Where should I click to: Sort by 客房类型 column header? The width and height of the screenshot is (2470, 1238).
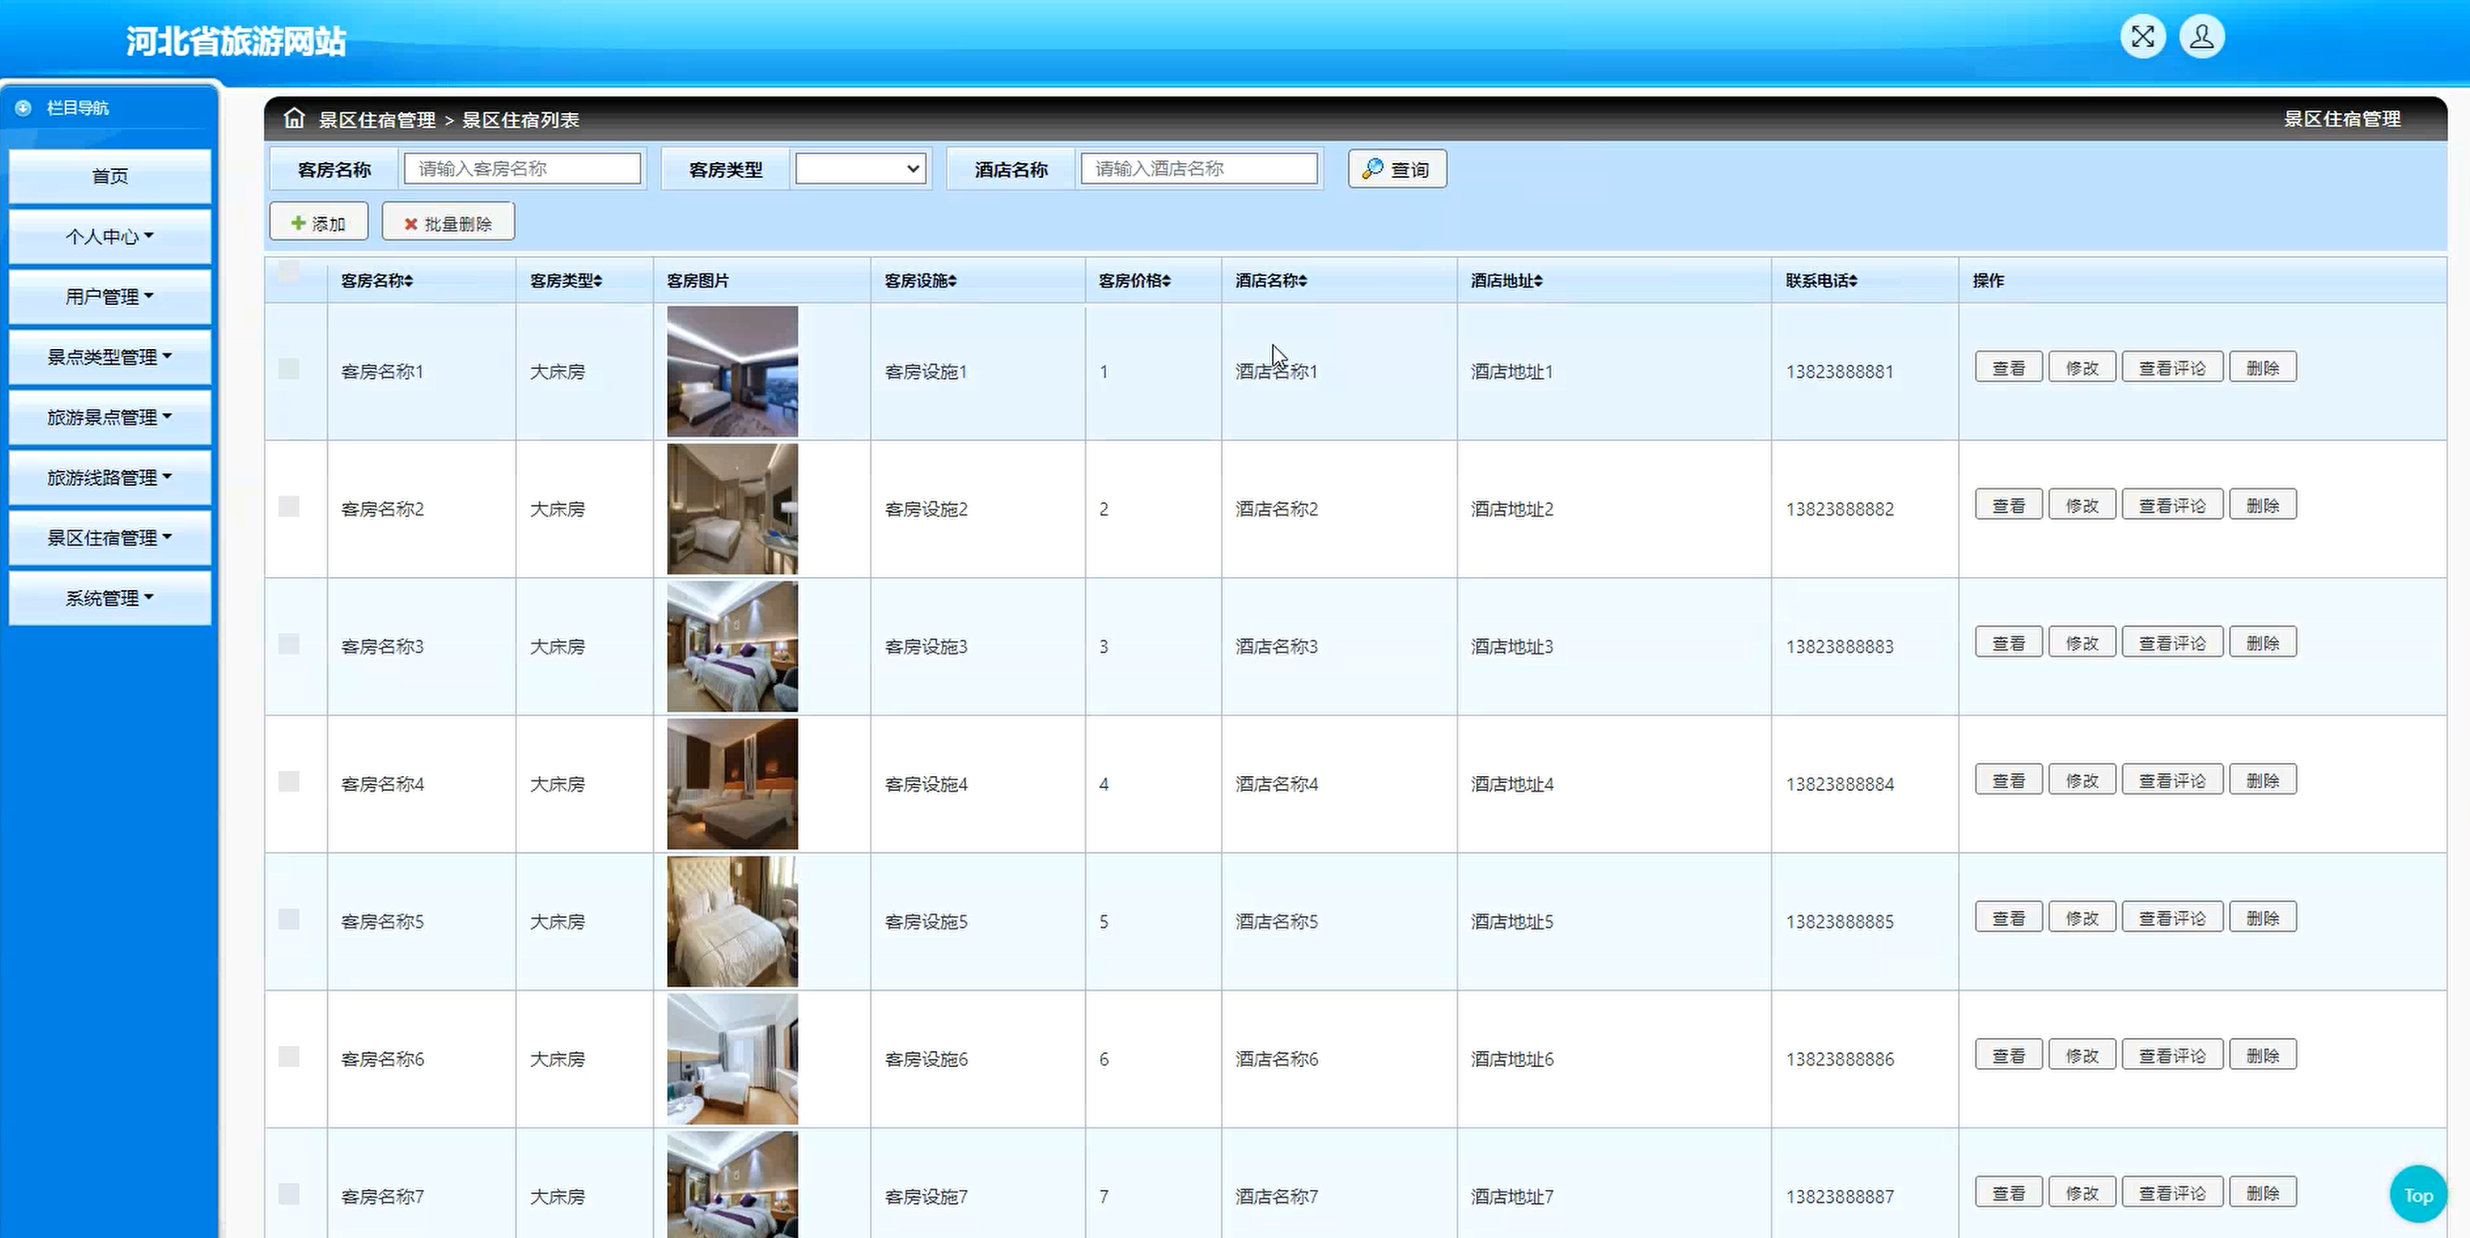pyautogui.click(x=565, y=280)
